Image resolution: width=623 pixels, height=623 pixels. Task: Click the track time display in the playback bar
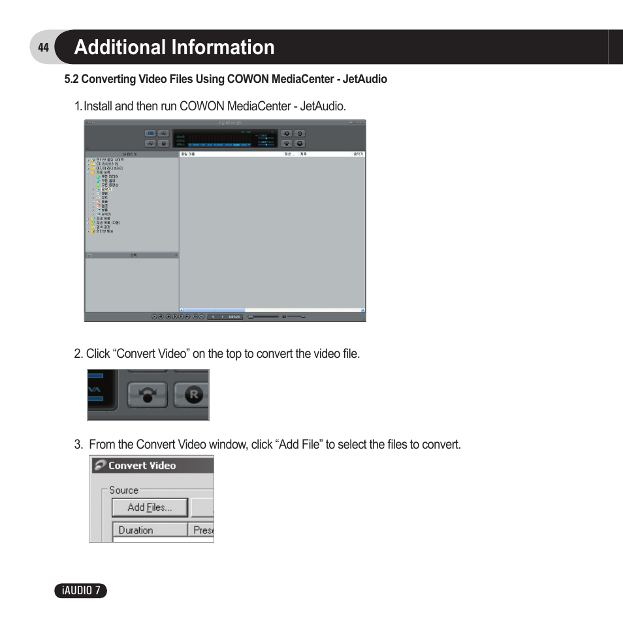tap(225, 317)
